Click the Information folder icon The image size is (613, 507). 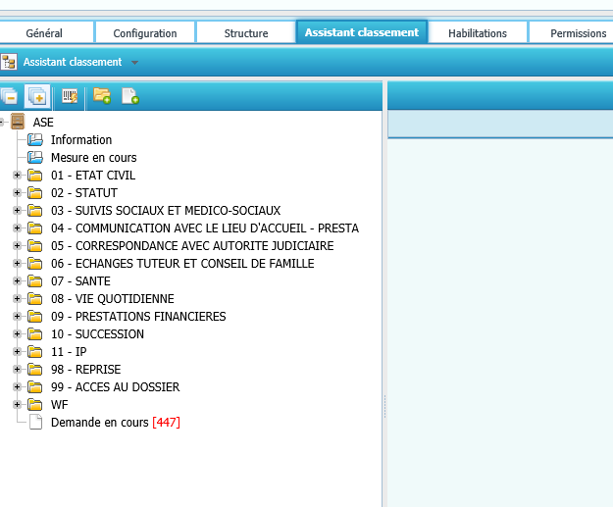(x=35, y=140)
